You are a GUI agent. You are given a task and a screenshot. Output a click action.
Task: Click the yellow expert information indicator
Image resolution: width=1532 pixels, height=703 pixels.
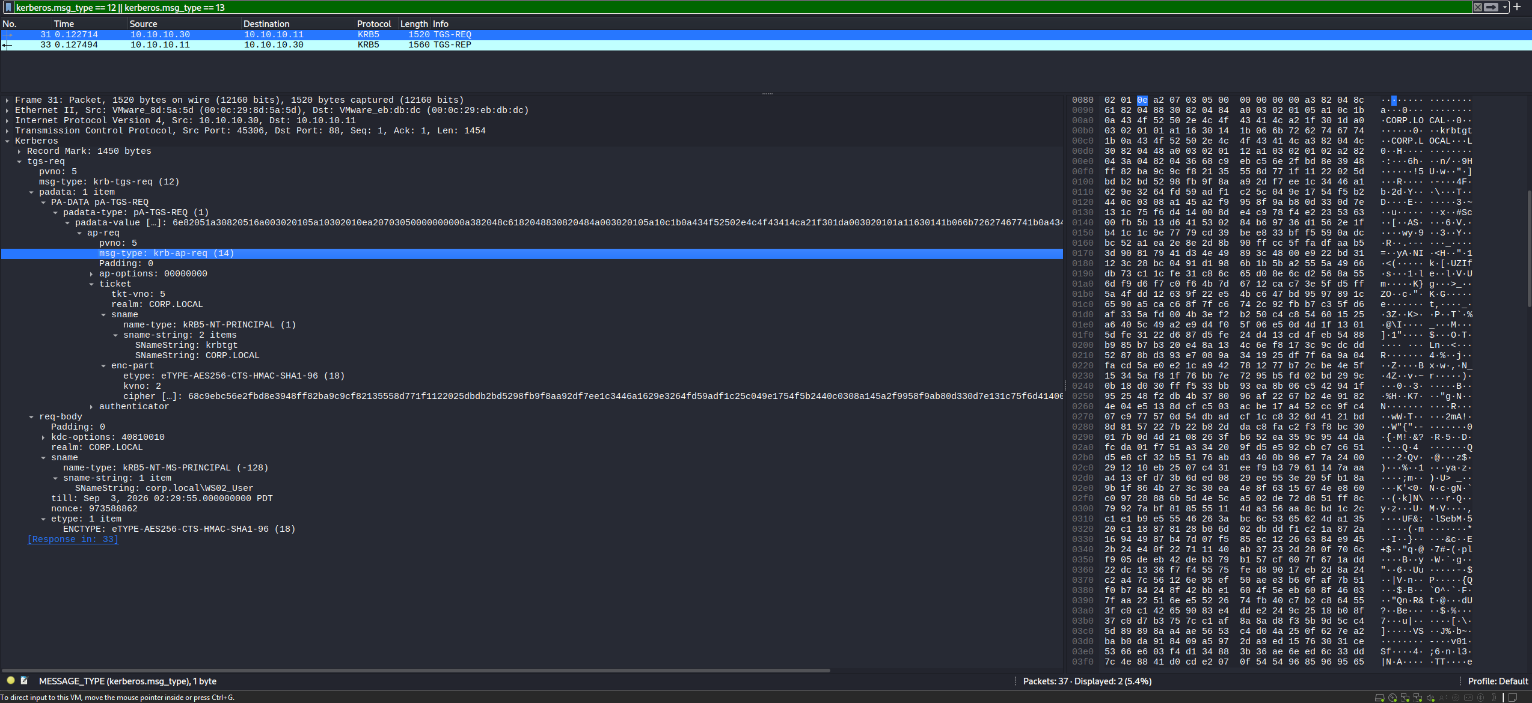tap(10, 681)
